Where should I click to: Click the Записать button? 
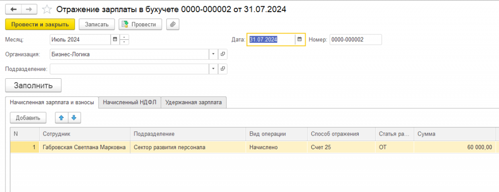point(97,24)
